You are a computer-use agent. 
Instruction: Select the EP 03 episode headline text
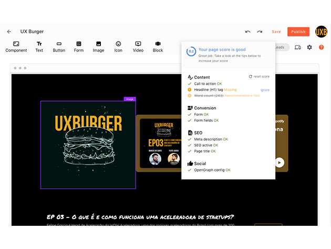click(140, 217)
